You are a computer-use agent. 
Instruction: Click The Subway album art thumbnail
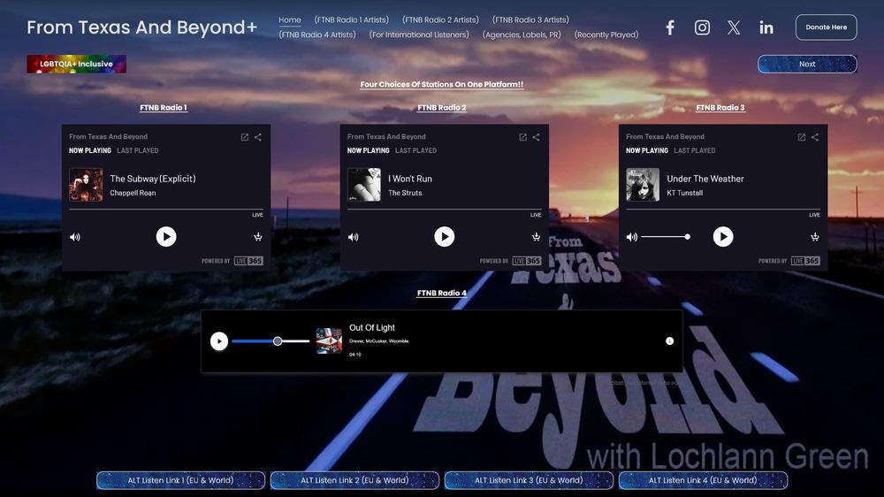point(86,185)
